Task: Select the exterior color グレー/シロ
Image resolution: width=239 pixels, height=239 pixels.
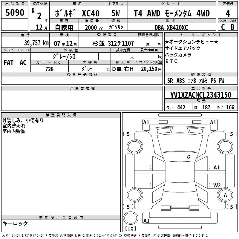Action: click(64, 57)
